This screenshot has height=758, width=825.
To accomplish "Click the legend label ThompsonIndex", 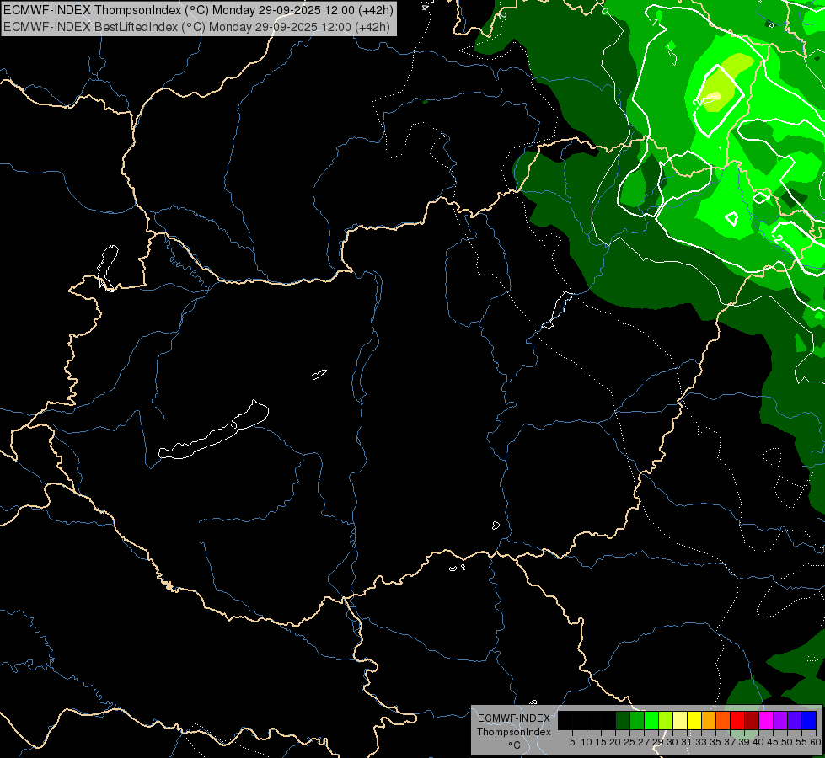I will point(513,732).
